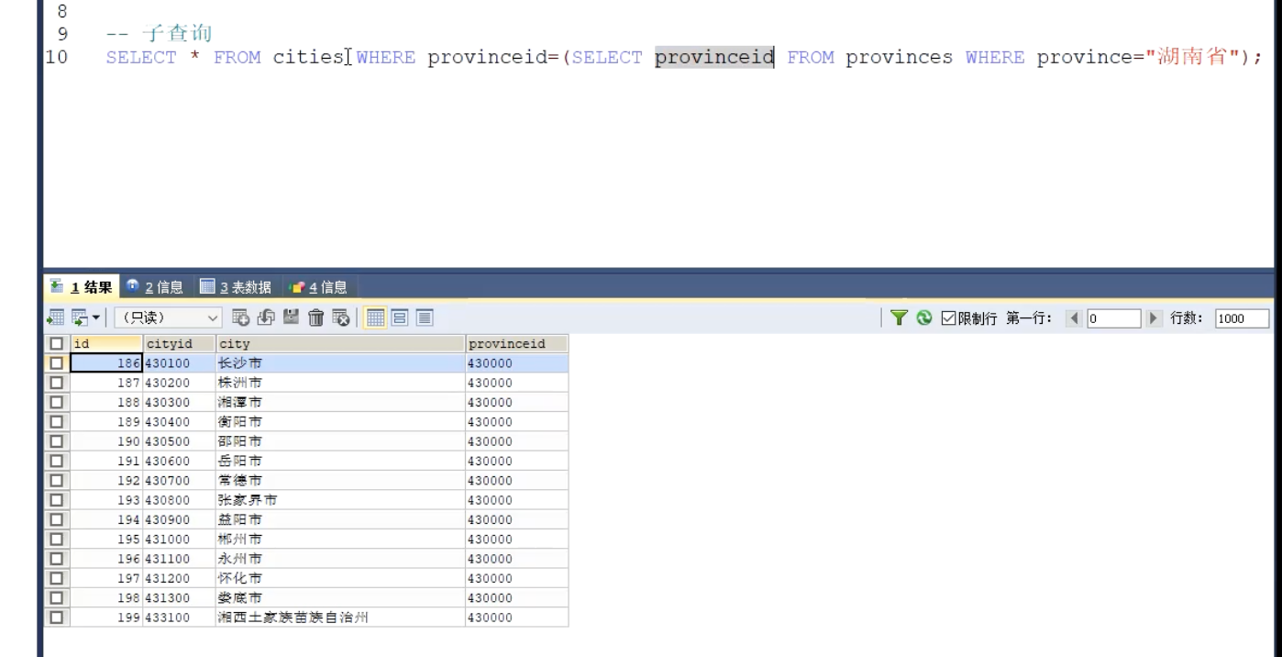Screen dimensions: 1282x657
Task: Select the cityid cell 430400
Action: (x=179, y=422)
